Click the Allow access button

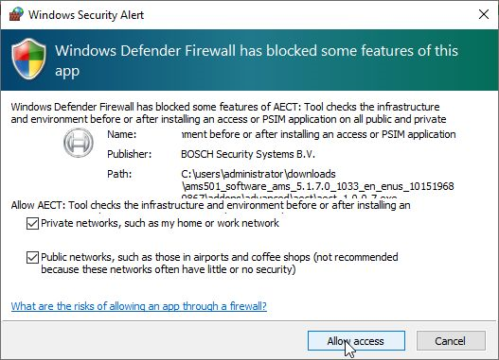pos(356,341)
